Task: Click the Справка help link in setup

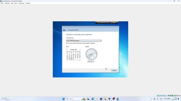Action: tap(113, 22)
